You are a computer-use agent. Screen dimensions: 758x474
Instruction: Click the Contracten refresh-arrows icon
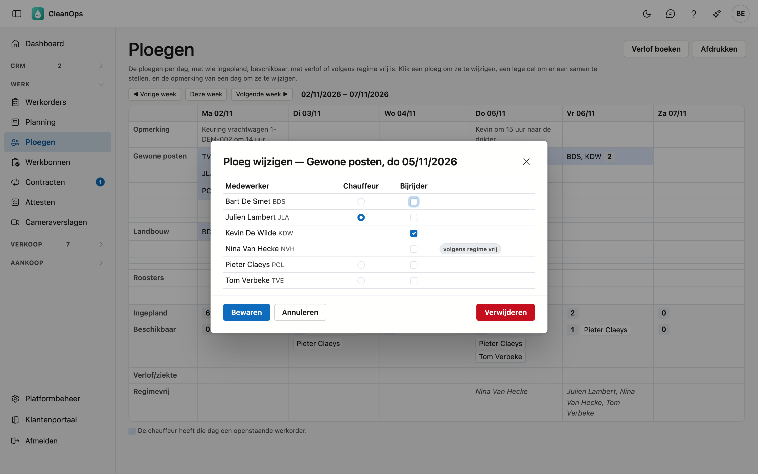(15, 182)
